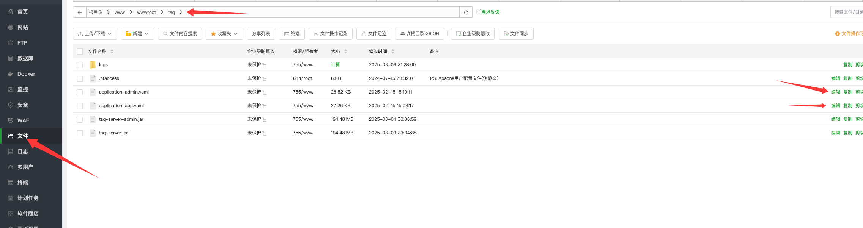The height and width of the screenshot is (228, 863).
Task: Open the terminal toolbar button
Action: click(x=291, y=34)
